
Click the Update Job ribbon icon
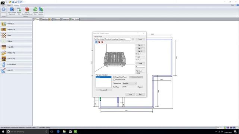(35, 11)
